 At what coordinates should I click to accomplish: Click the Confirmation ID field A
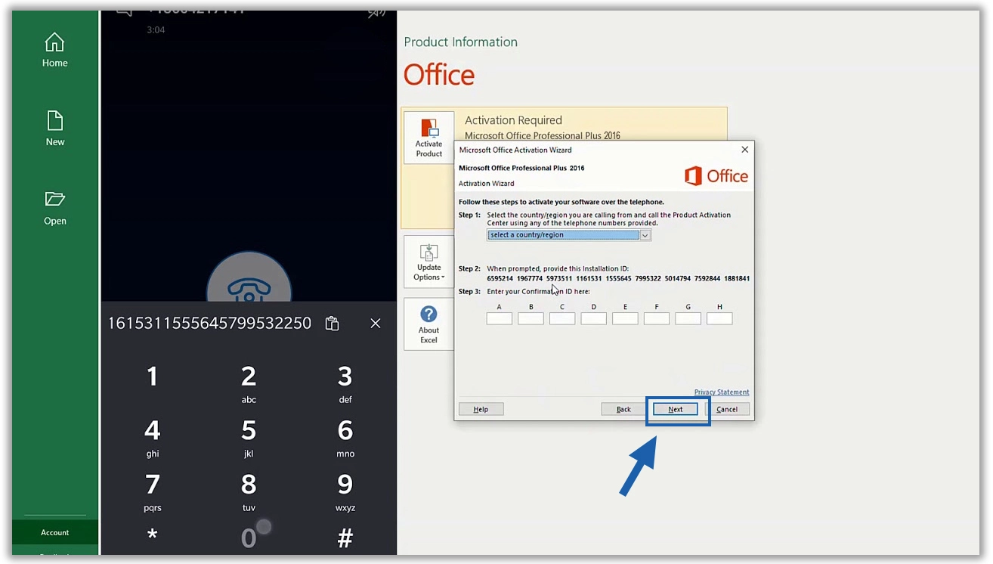500,318
